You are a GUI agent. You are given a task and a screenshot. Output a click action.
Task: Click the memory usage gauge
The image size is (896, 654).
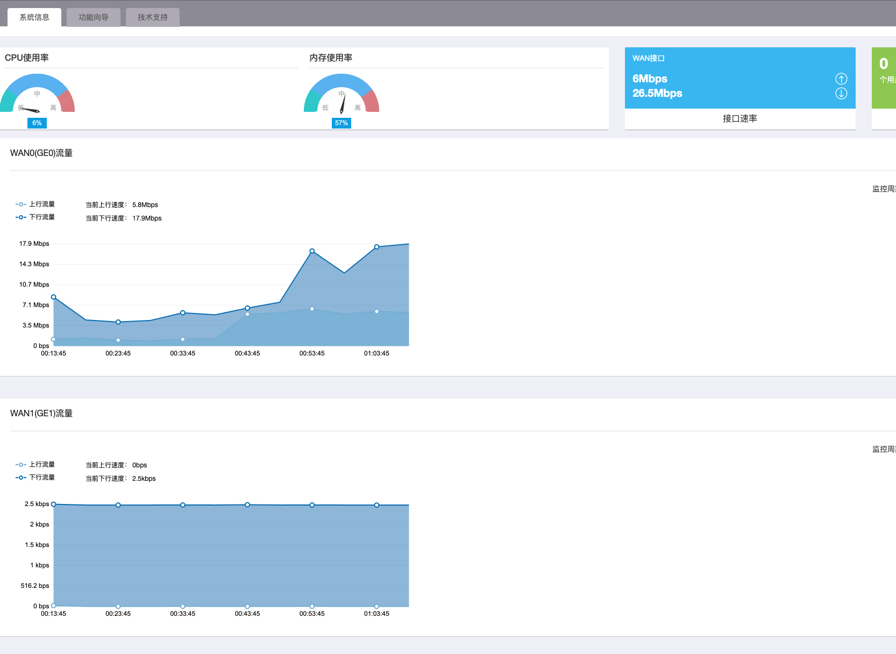tap(342, 94)
